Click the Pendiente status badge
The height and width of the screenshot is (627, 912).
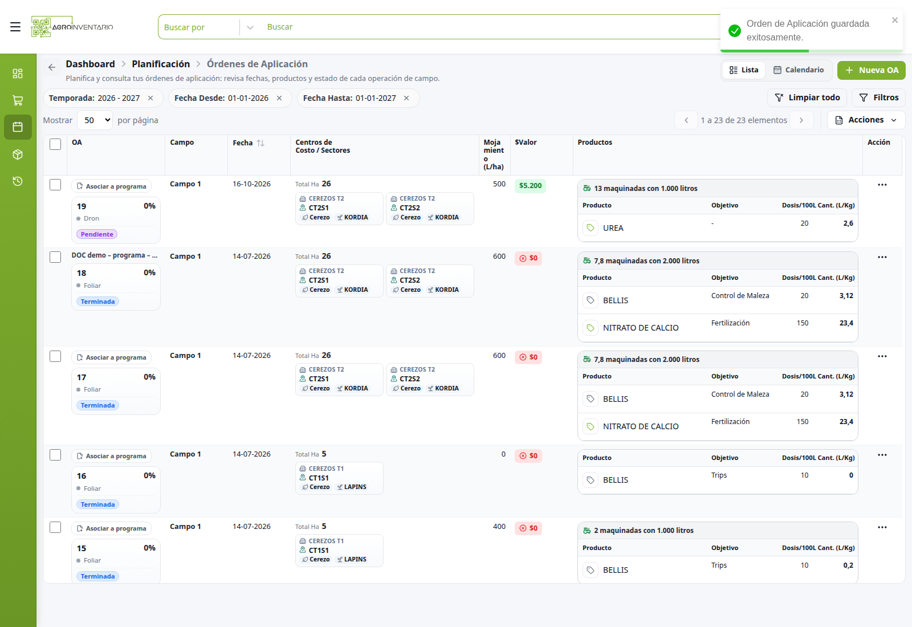click(x=97, y=234)
